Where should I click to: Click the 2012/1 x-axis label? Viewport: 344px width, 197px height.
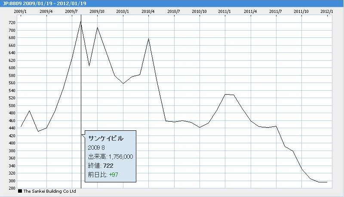pyautogui.click(x=327, y=12)
